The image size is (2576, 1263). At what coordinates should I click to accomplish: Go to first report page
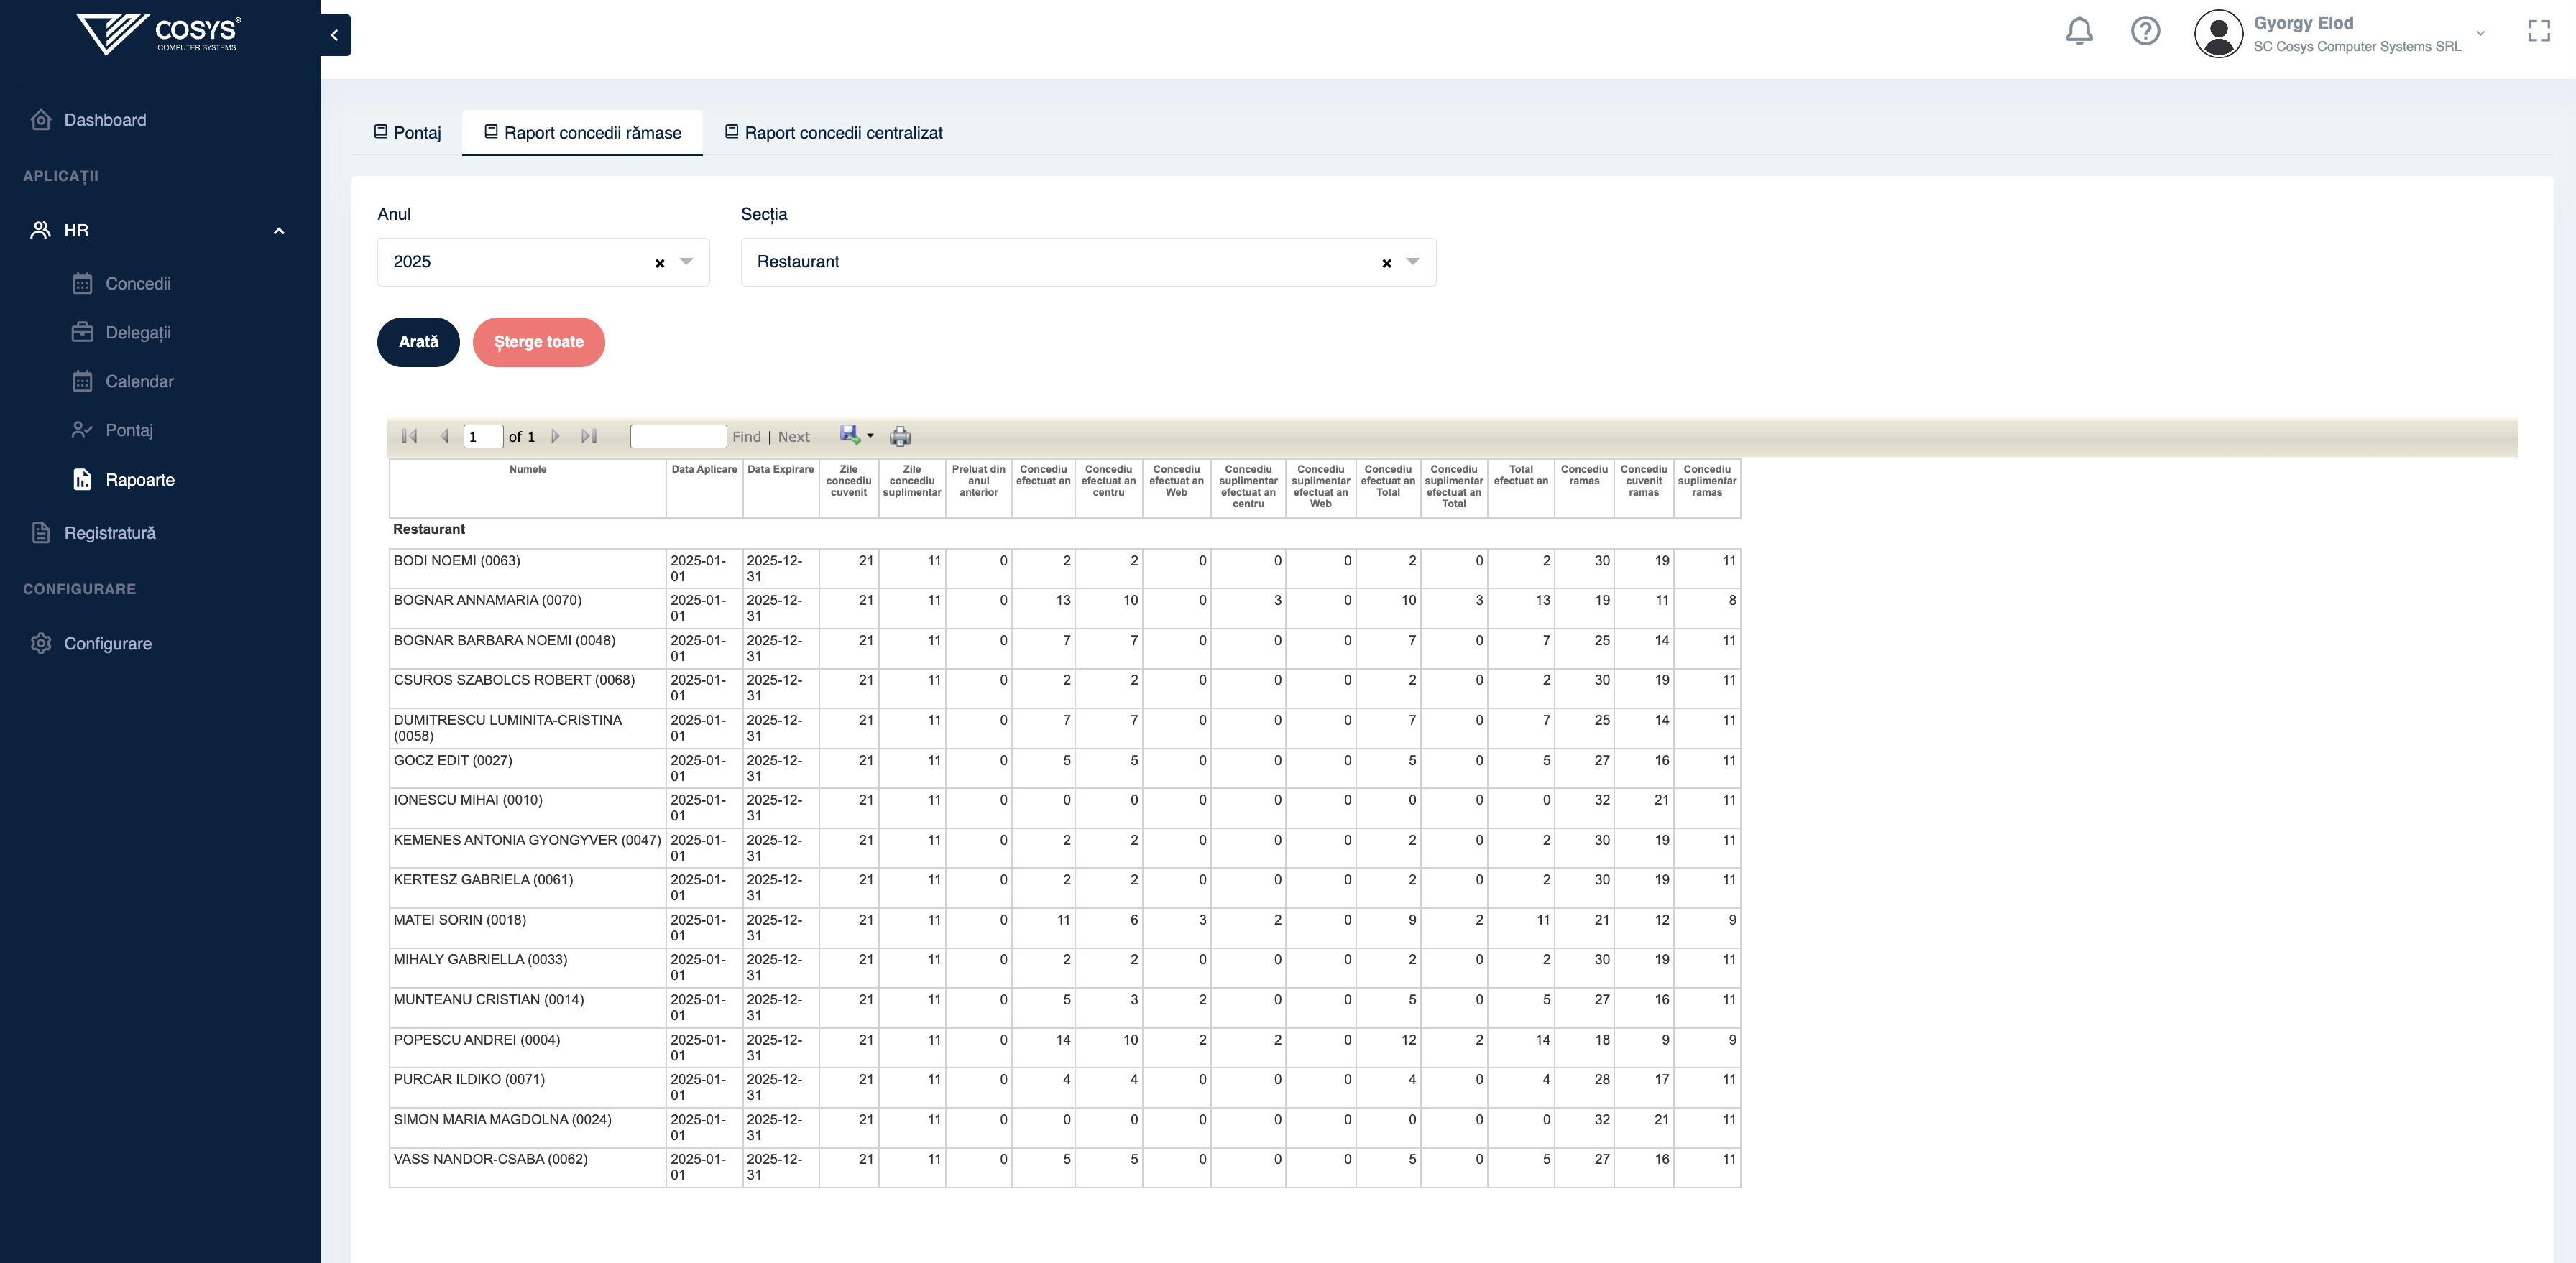point(409,437)
